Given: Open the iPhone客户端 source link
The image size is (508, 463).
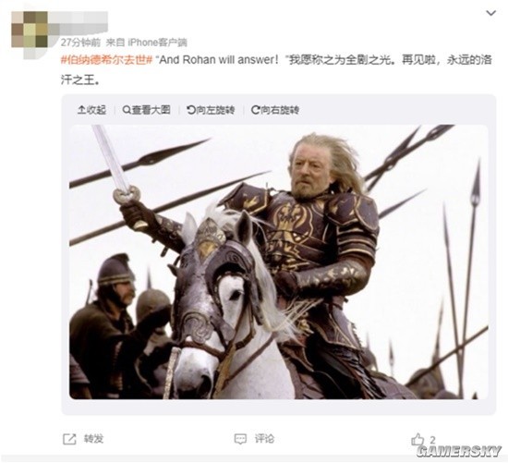Looking at the screenshot, I should [x=157, y=43].
